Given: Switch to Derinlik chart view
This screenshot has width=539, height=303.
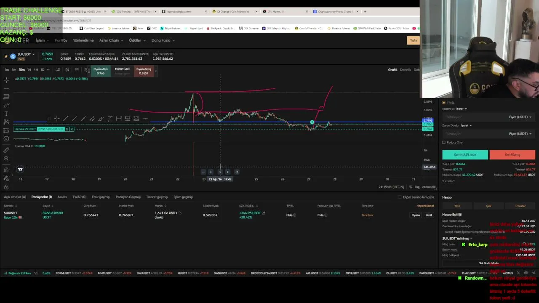Looking at the screenshot, I should [x=405, y=70].
